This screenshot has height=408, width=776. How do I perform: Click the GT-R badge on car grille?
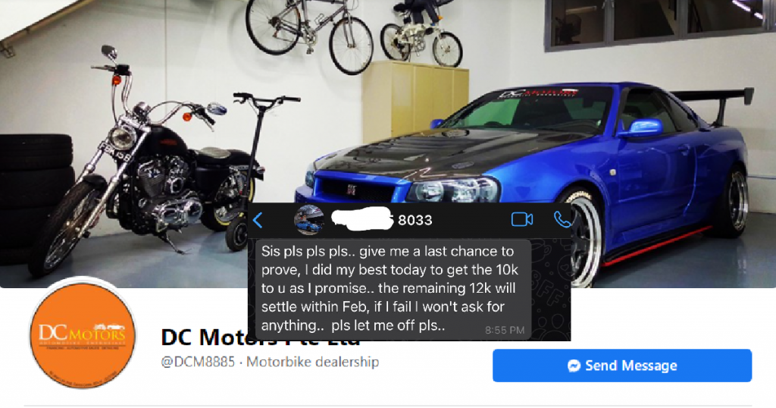click(352, 190)
